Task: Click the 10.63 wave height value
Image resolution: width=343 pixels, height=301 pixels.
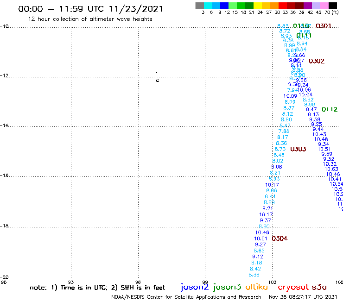Action: [331, 169]
